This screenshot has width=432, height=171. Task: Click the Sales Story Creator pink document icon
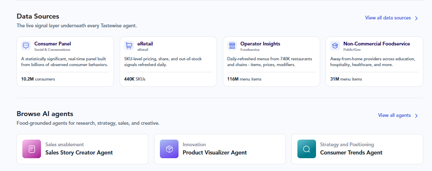click(31, 149)
